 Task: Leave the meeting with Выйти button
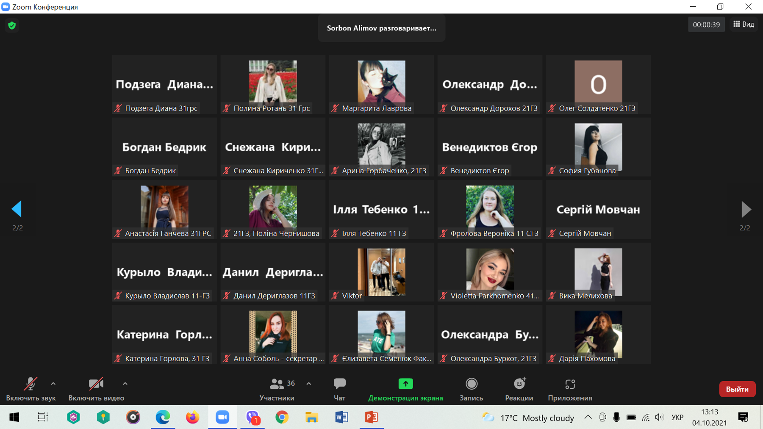tap(737, 389)
